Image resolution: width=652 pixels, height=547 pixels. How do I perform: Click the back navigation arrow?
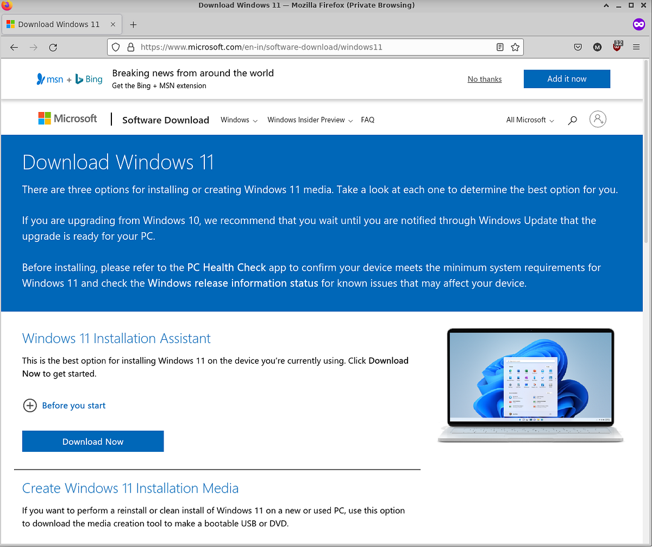[14, 47]
